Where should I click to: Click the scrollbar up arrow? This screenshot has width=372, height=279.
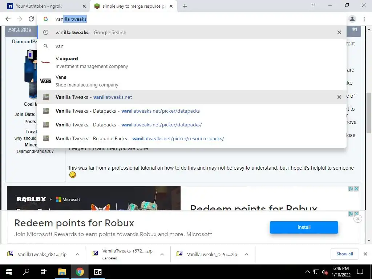(x=369, y=29)
